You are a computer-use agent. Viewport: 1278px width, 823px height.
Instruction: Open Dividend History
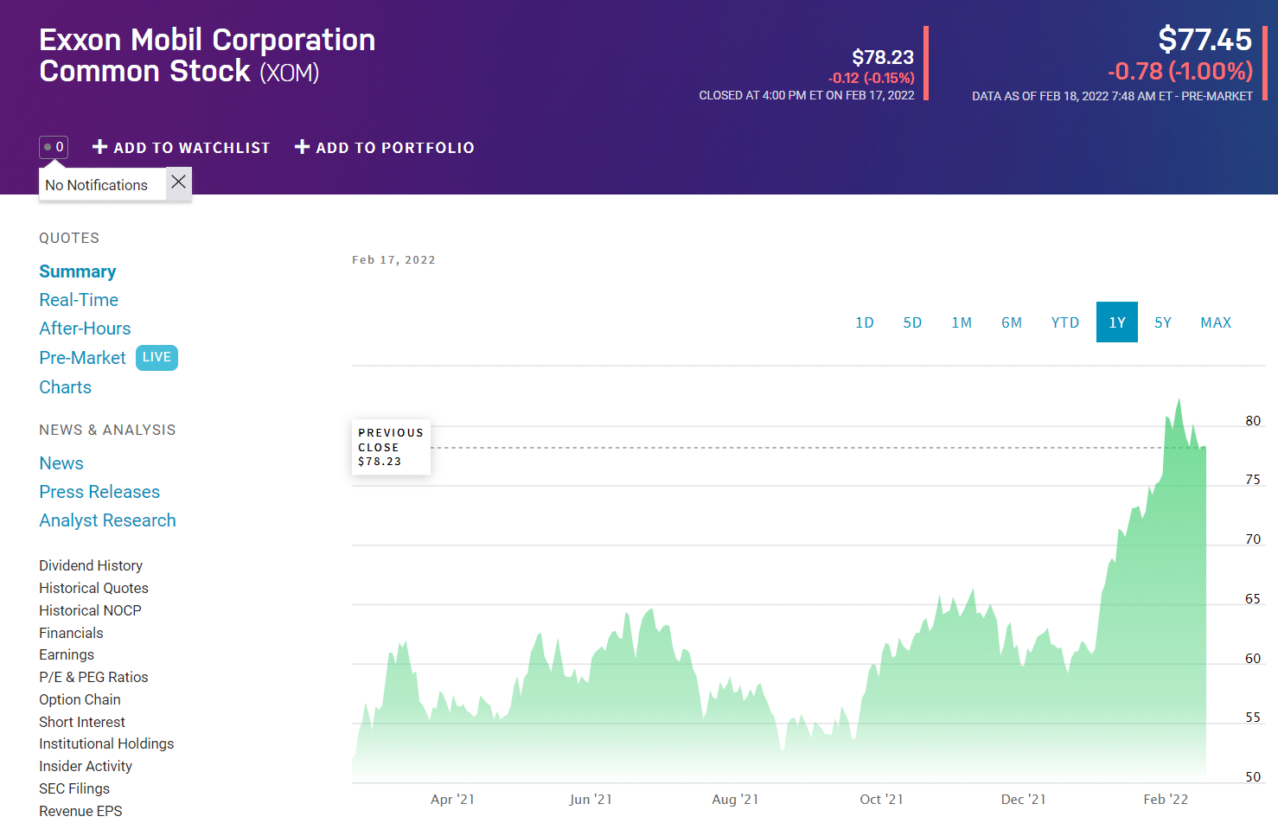tap(91, 565)
